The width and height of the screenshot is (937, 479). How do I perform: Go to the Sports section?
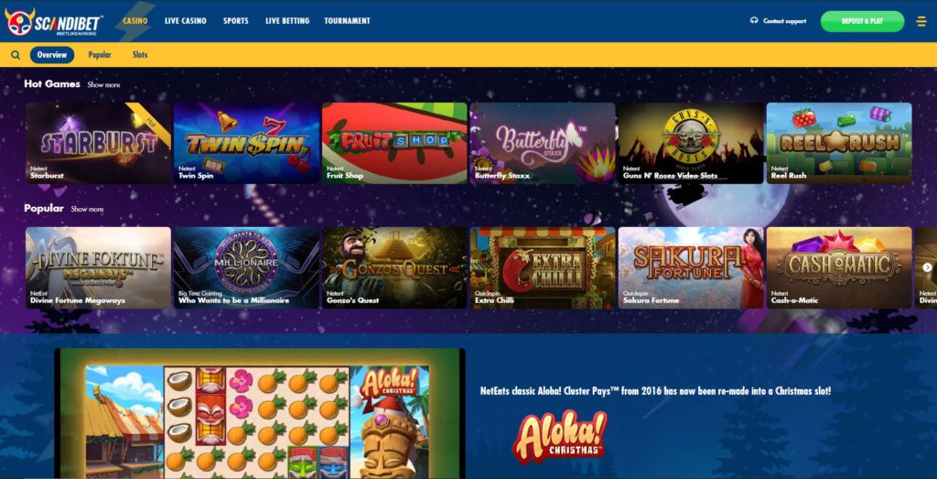coord(236,21)
